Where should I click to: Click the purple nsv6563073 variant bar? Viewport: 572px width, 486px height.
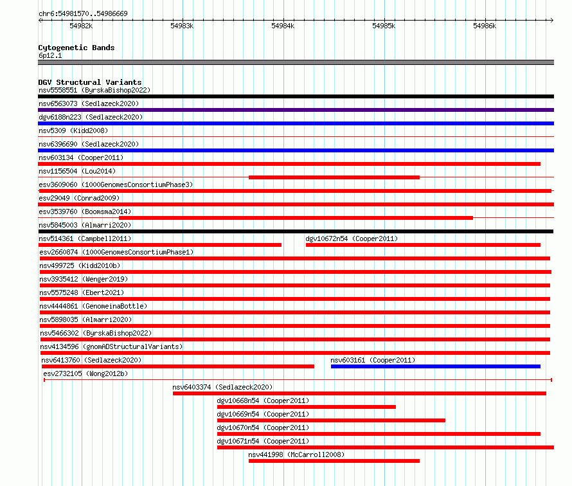pyautogui.click(x=296, y=110)
